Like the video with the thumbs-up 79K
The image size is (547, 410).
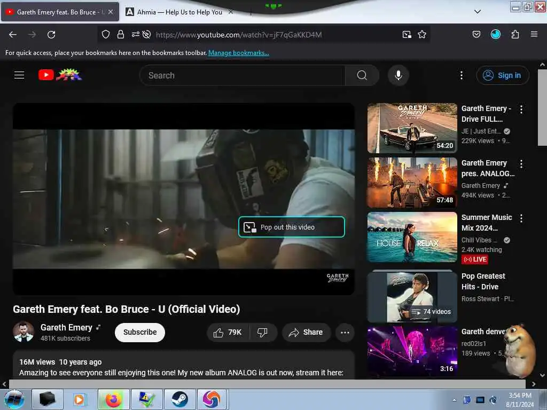[228, 332]
